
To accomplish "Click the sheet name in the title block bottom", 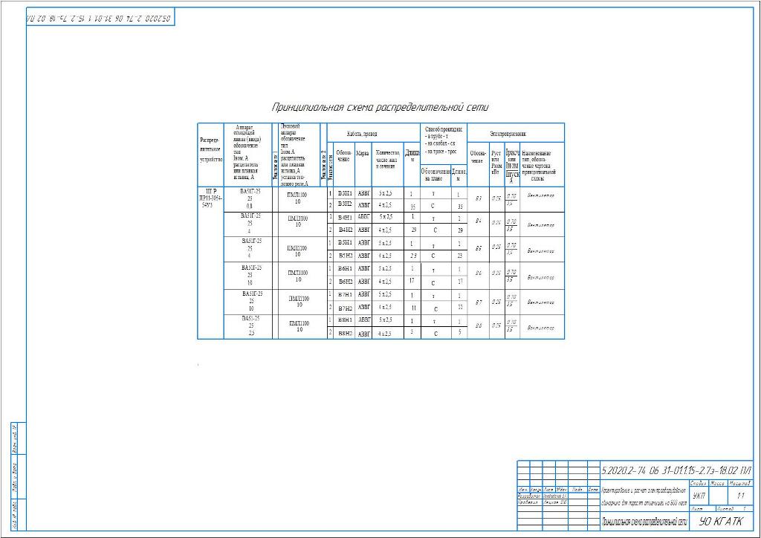I will click(x=644, y=522).
